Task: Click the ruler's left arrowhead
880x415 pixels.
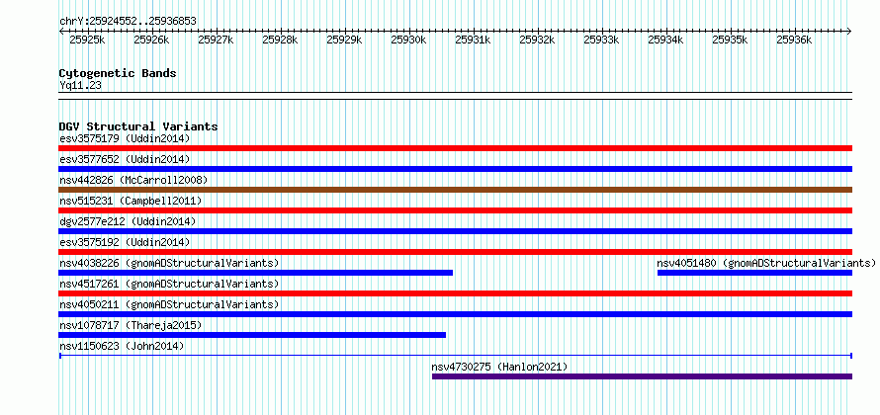Action: (x=61, y=31)
